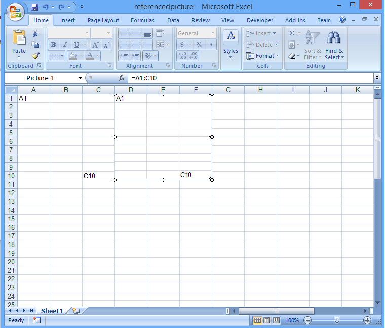The width and height of the screenshot is (385, 328).
Task: Open the Styles gallery button
Action: point(230,45)
